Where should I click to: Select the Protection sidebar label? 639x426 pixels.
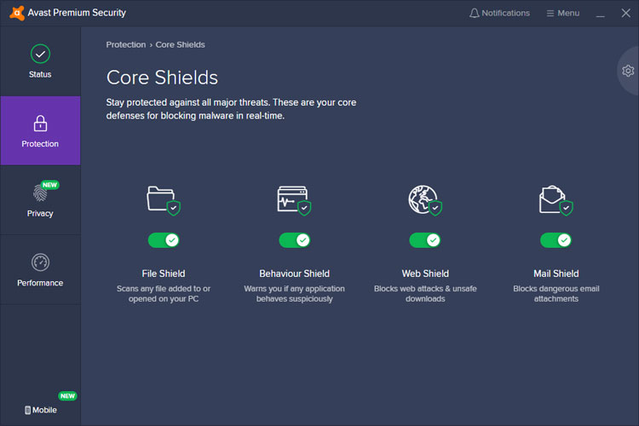click(40, 144)
